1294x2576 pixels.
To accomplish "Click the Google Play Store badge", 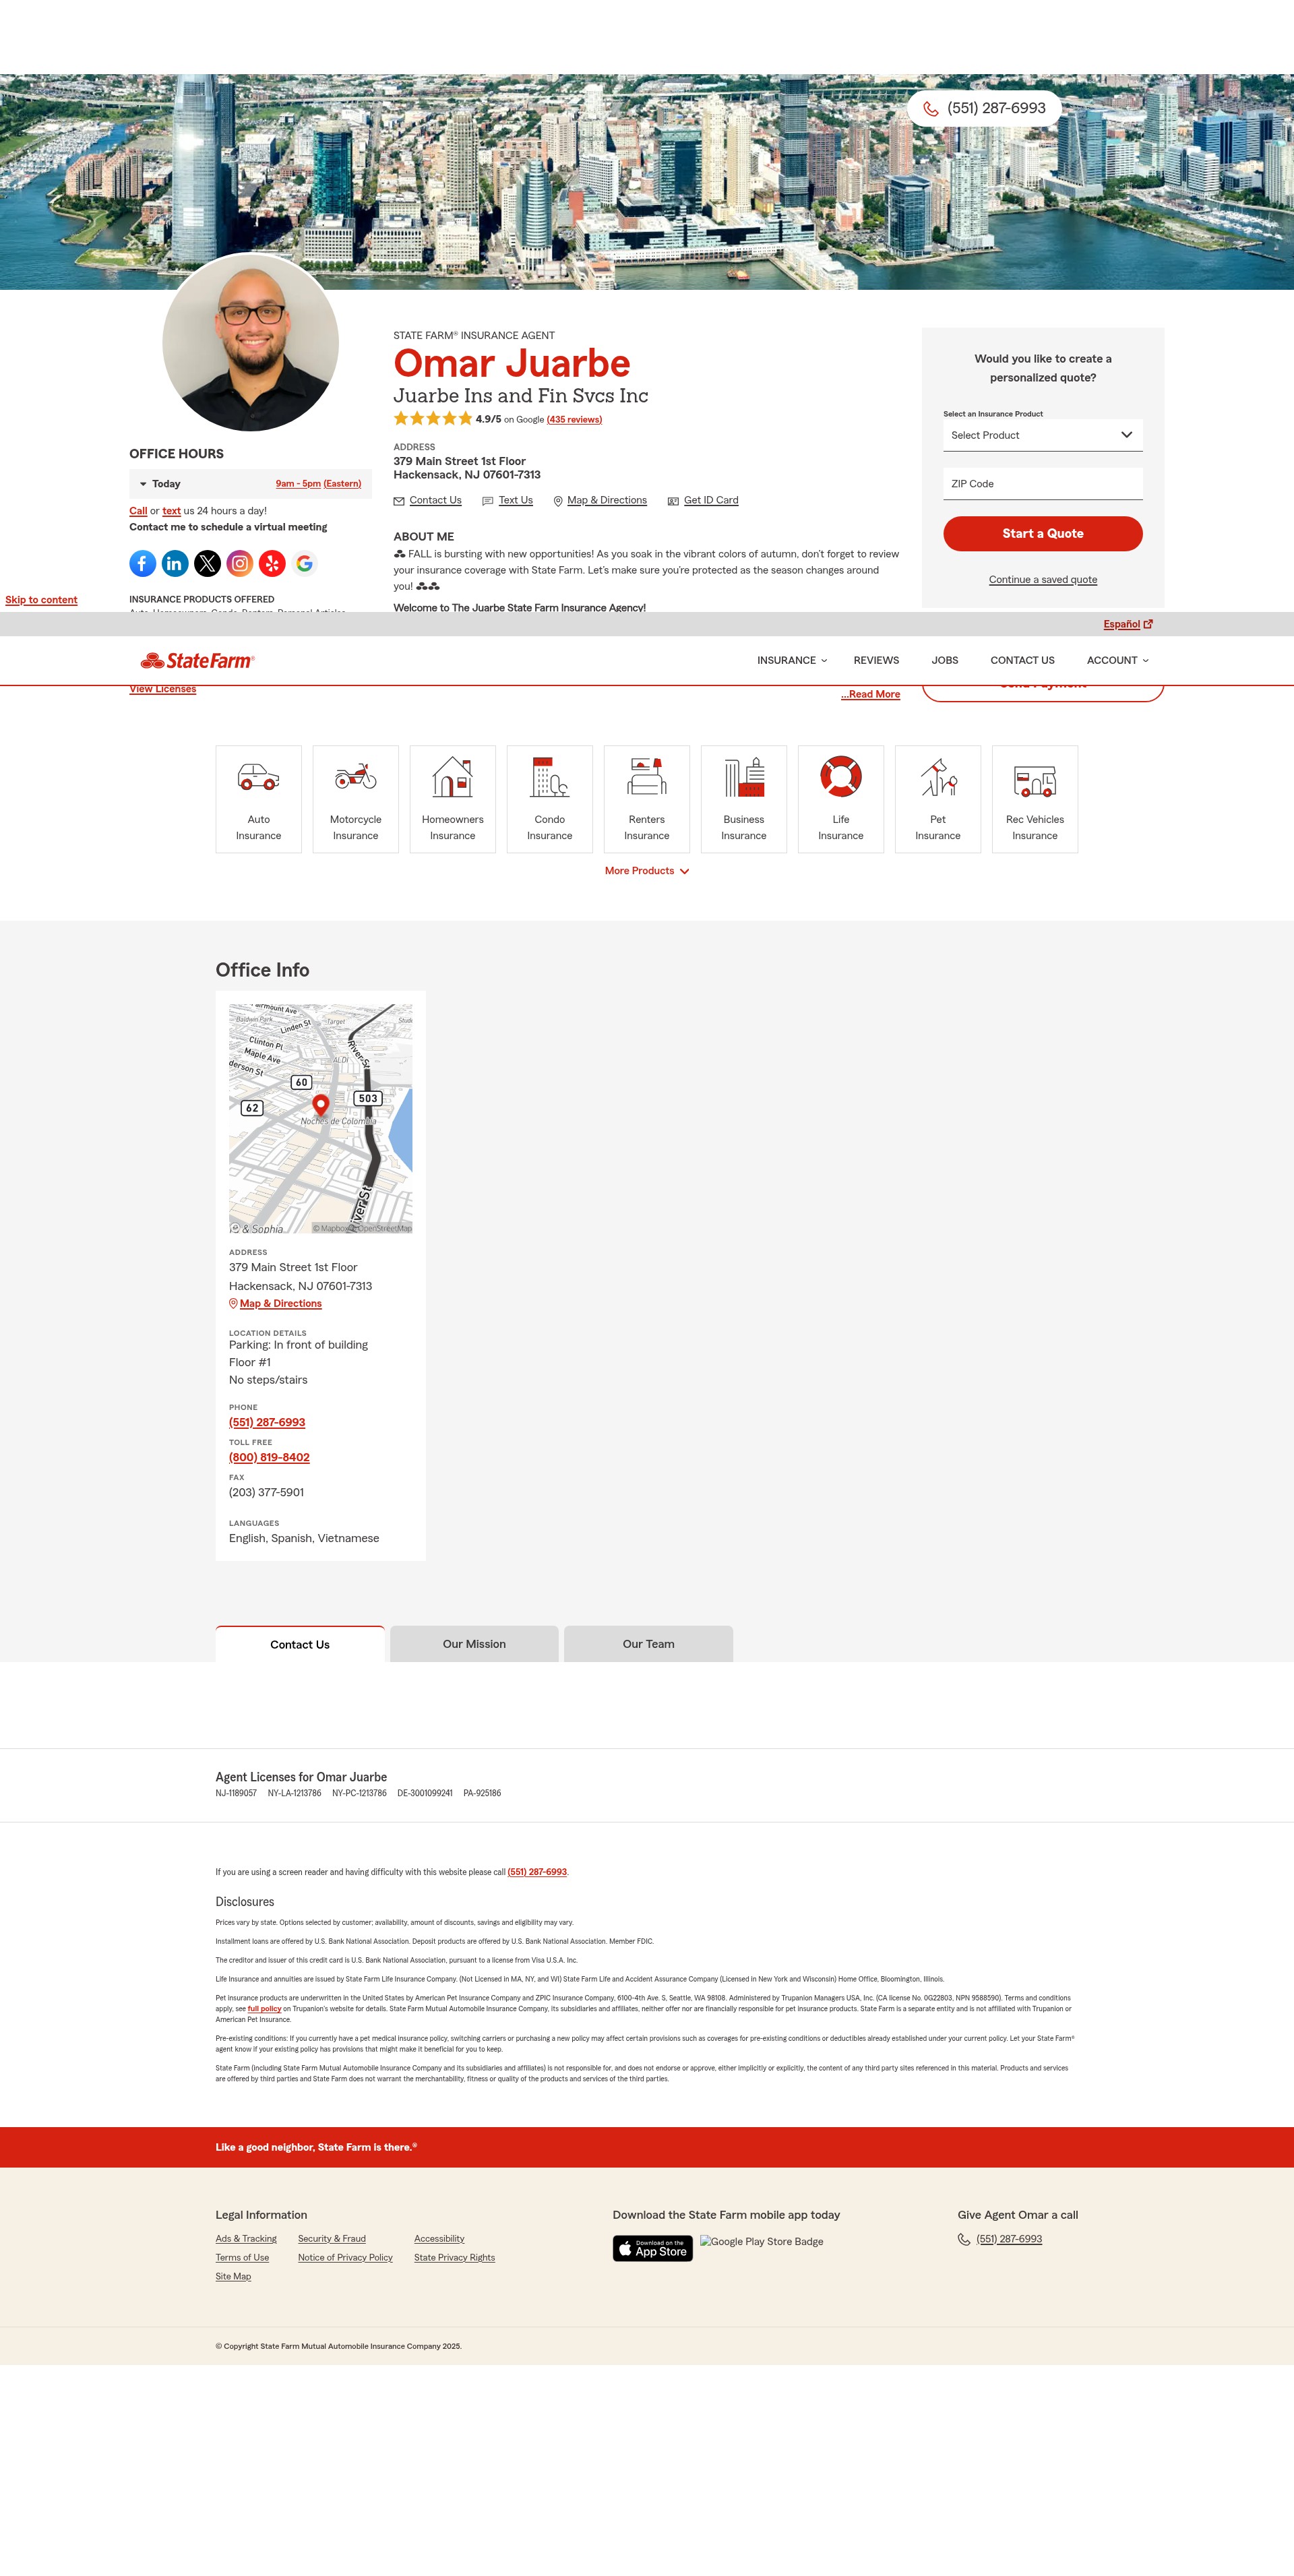I will tap(762, 2242).
